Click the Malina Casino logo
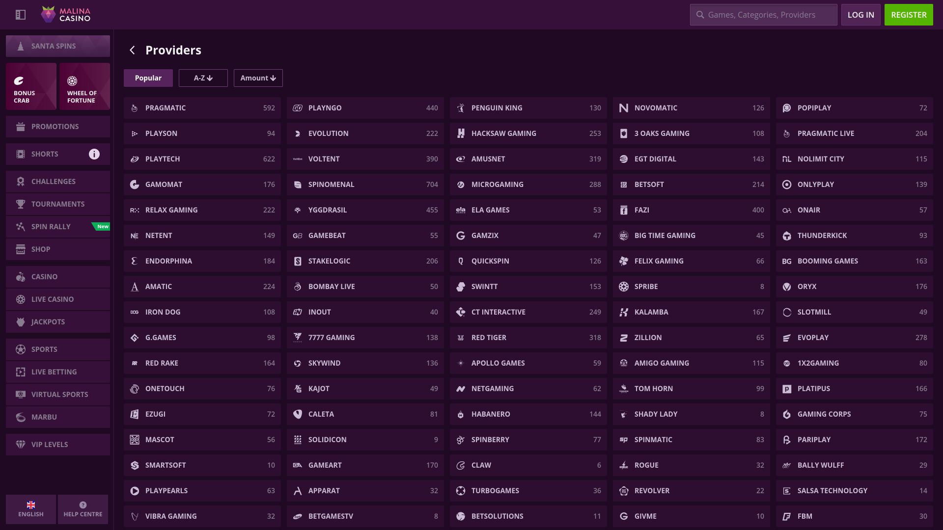This screenshot has height=530, width=943. (66, 15)
